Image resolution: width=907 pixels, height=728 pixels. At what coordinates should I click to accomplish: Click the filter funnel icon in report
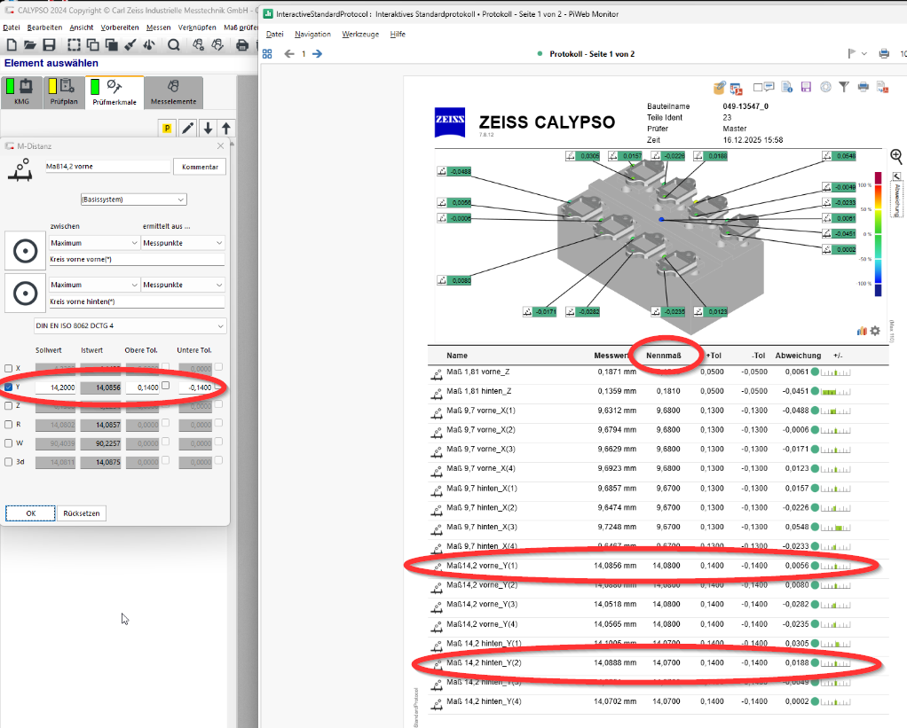[x=844, y=87]
